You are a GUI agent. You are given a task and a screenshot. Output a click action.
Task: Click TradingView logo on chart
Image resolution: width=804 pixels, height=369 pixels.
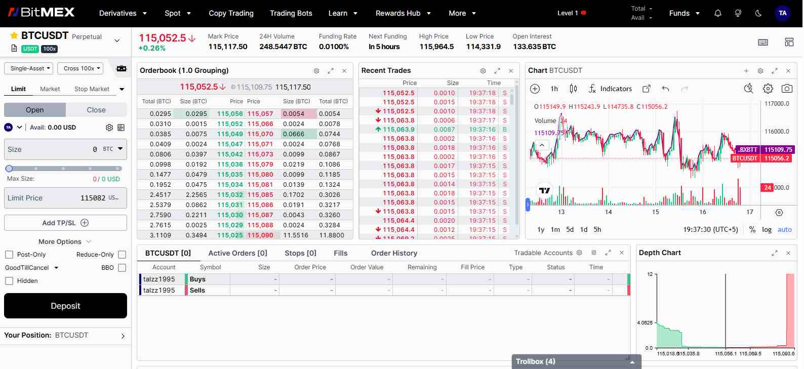544,190
